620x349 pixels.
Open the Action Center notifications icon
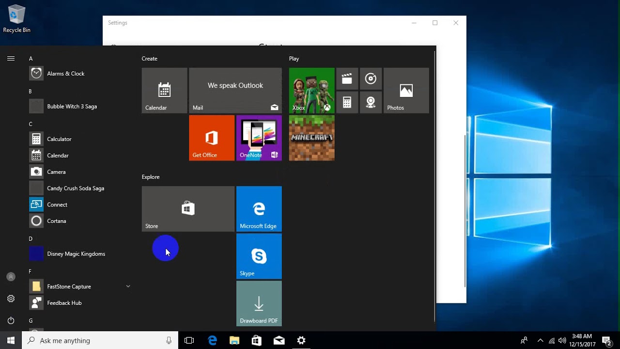tap(606, 340)
